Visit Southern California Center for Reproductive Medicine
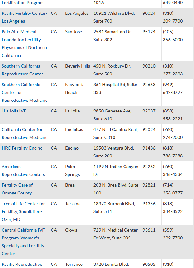Image resolution: width=194 pixels, height=268 pixels. point(21,85)
